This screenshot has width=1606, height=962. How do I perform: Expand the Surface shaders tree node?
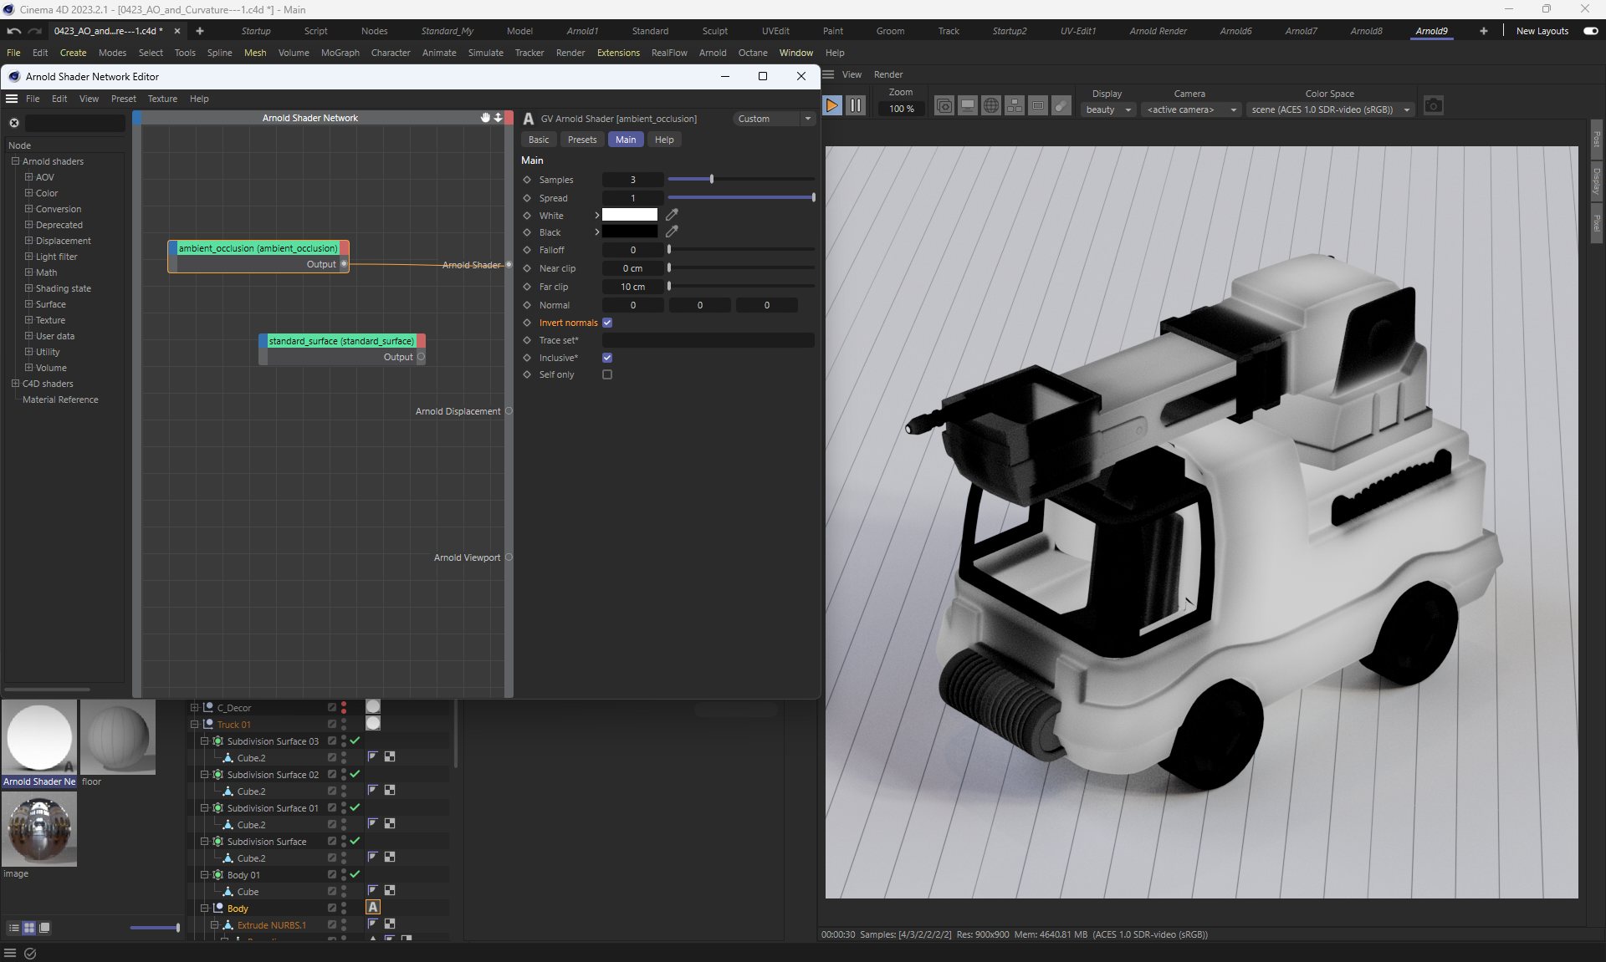pyautogui.click(x=28, y=304)
